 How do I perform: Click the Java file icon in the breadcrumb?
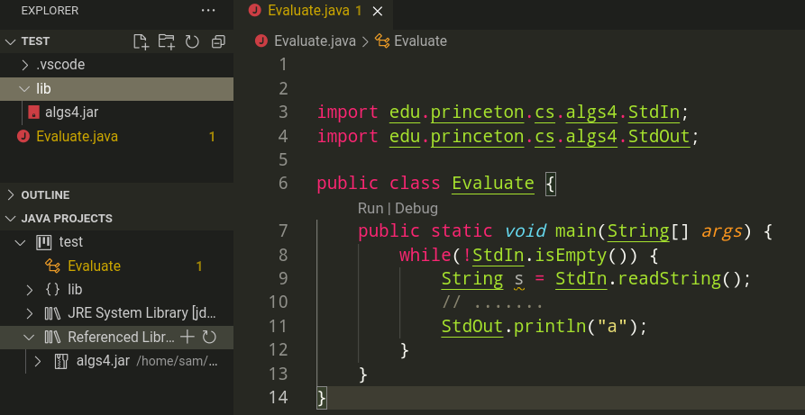(x=261, y=41)
